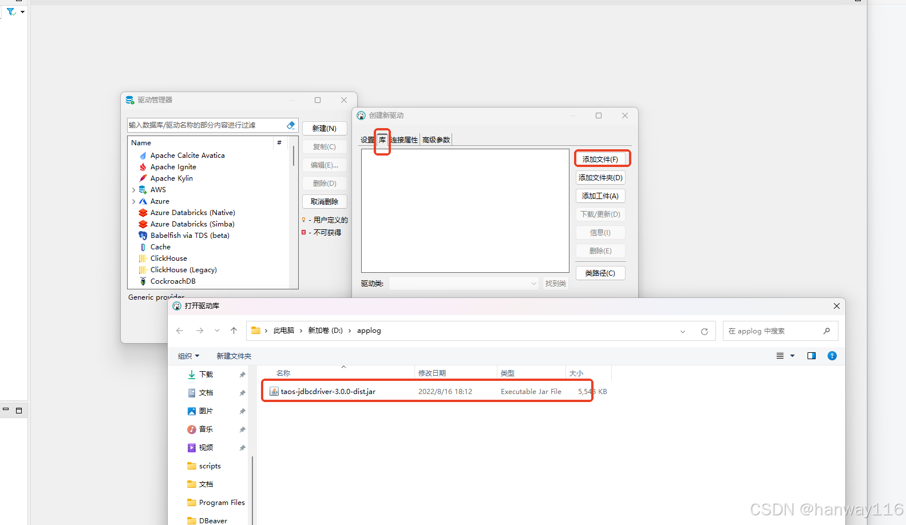
Task: Clear the driver filter with eraser icon
Action: (291, 125)
